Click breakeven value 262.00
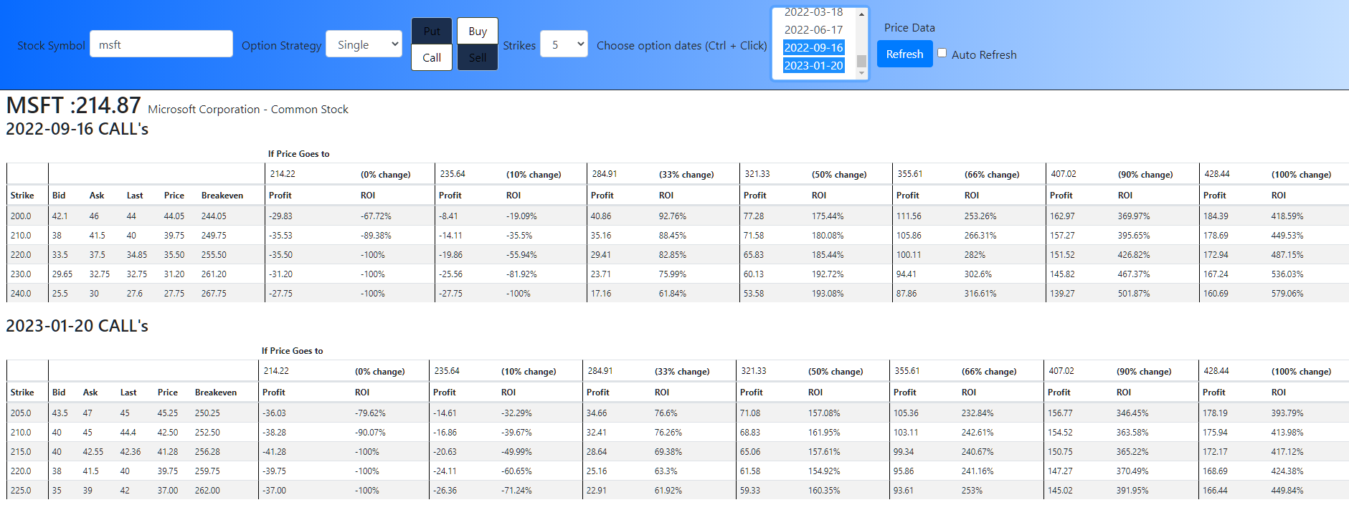 [x=207, y=490]
